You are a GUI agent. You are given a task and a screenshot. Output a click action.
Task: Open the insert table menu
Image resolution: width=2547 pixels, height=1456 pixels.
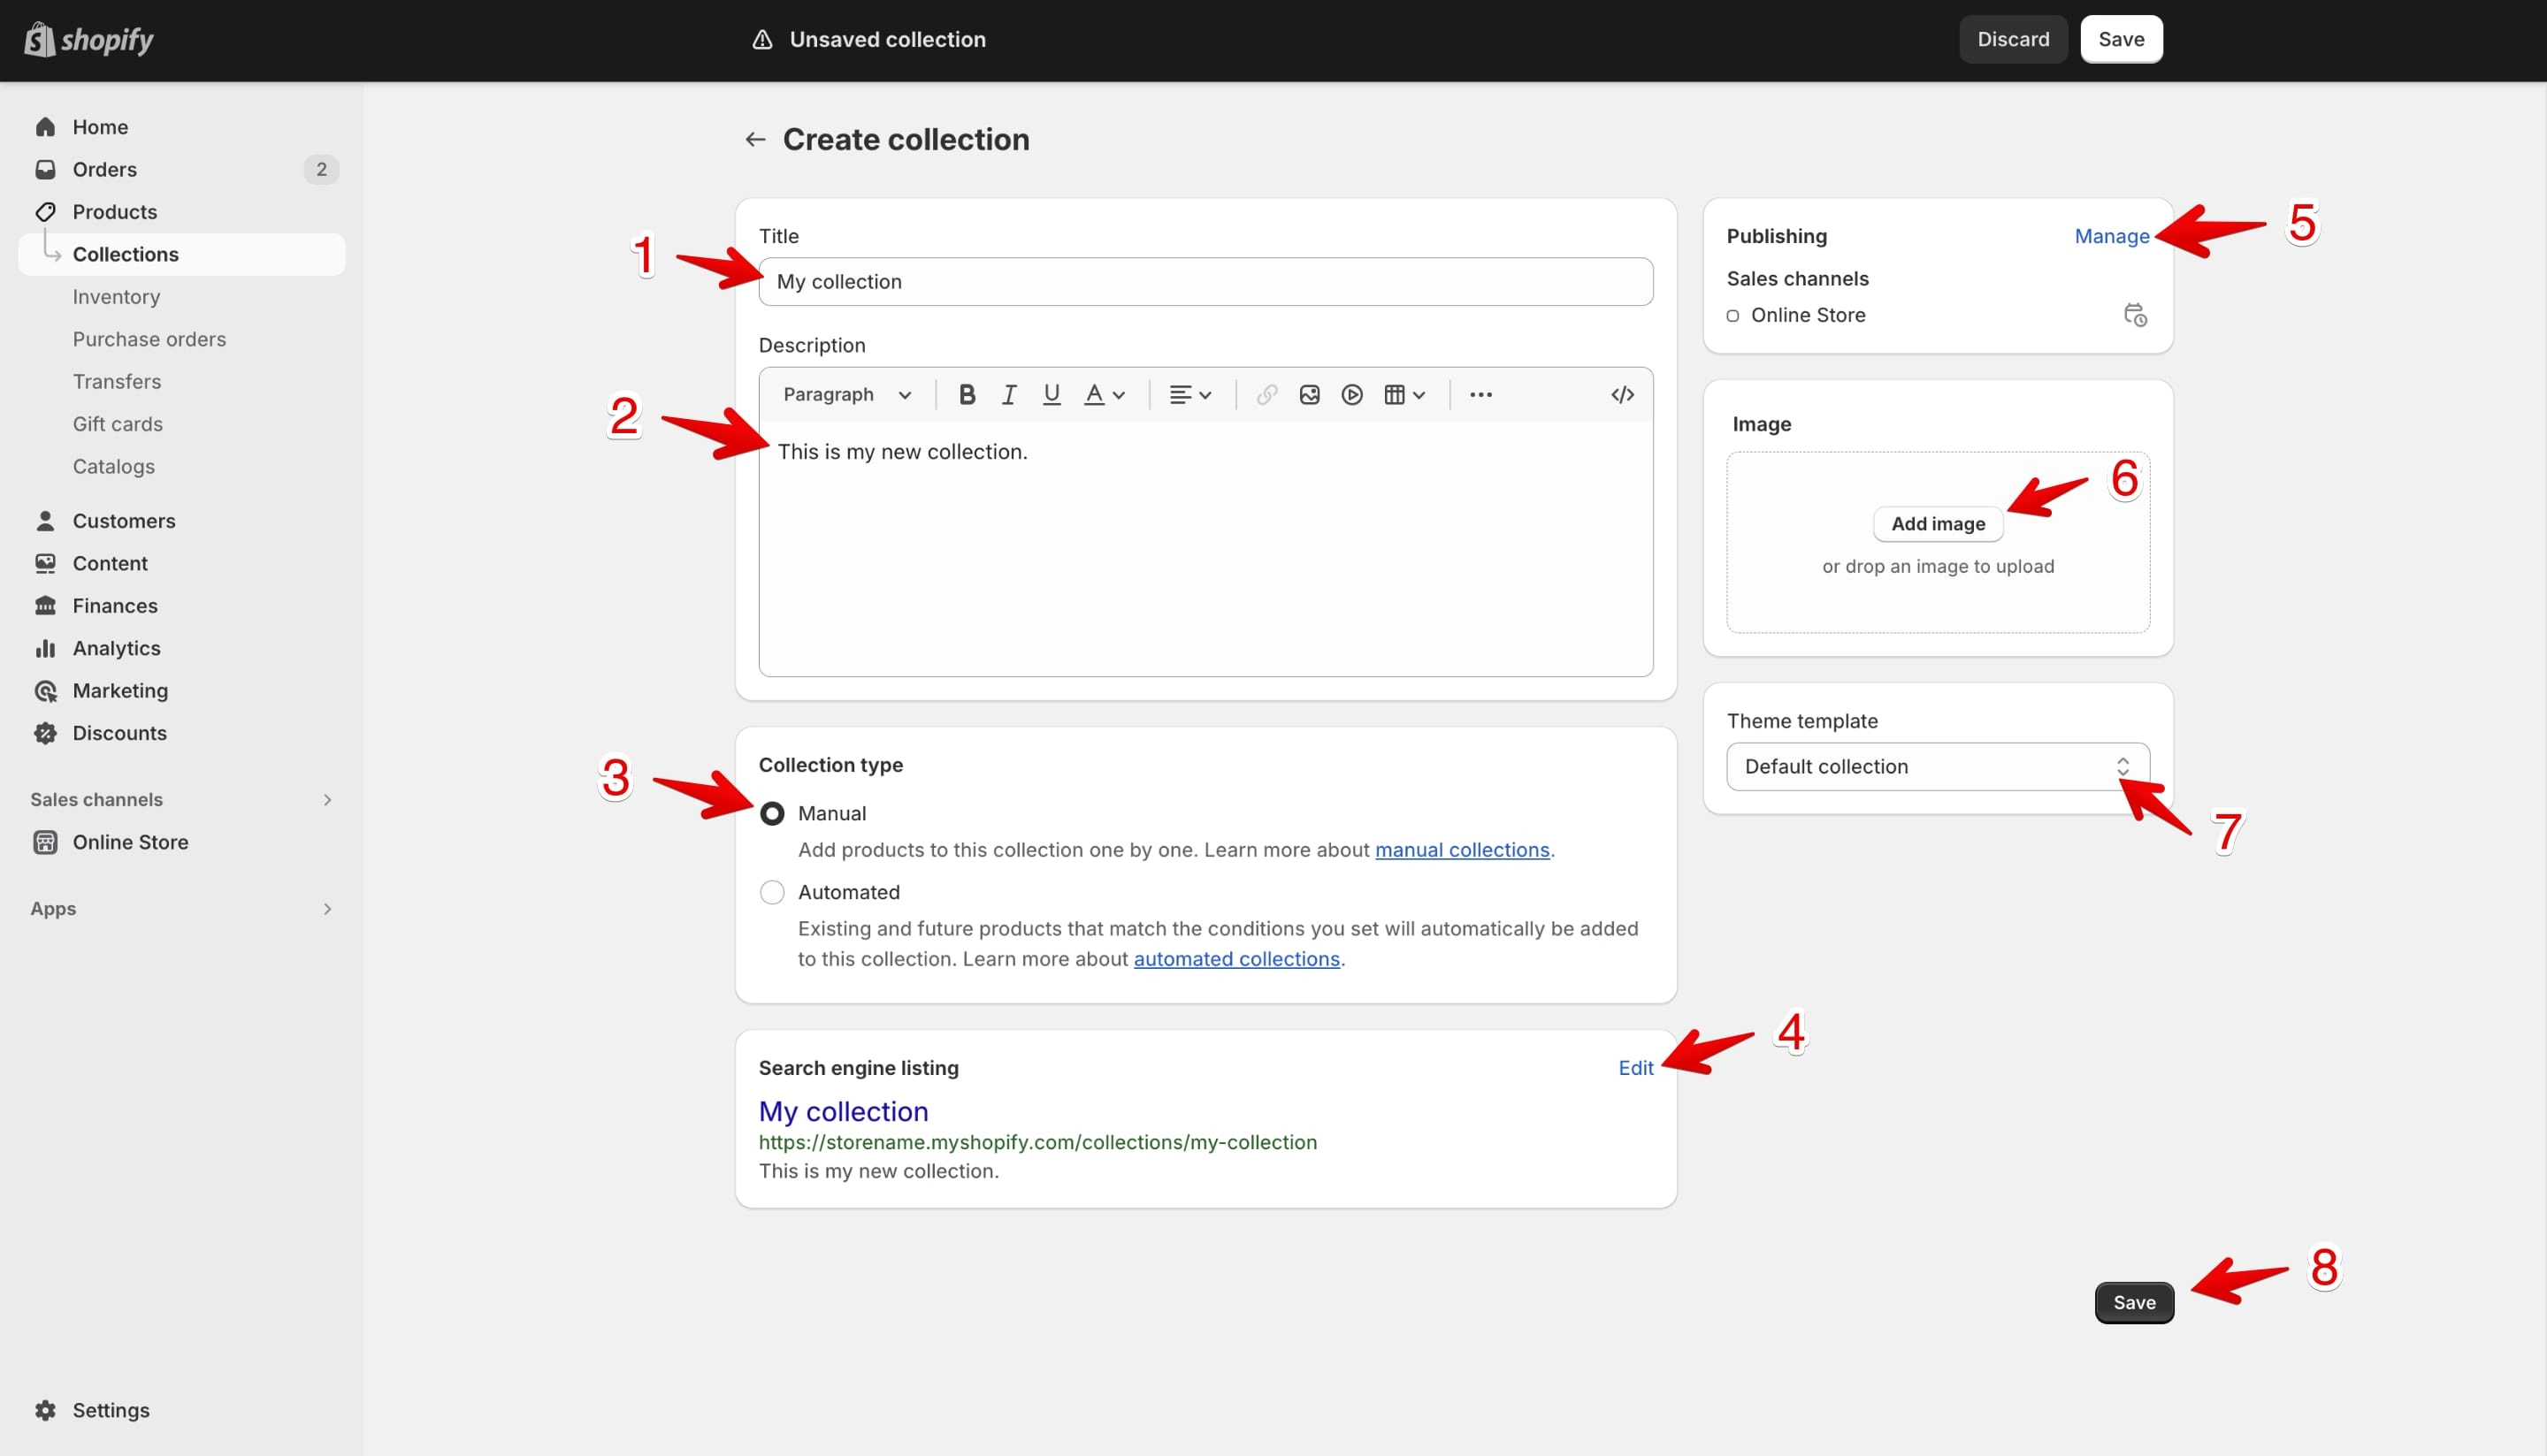1404,395
